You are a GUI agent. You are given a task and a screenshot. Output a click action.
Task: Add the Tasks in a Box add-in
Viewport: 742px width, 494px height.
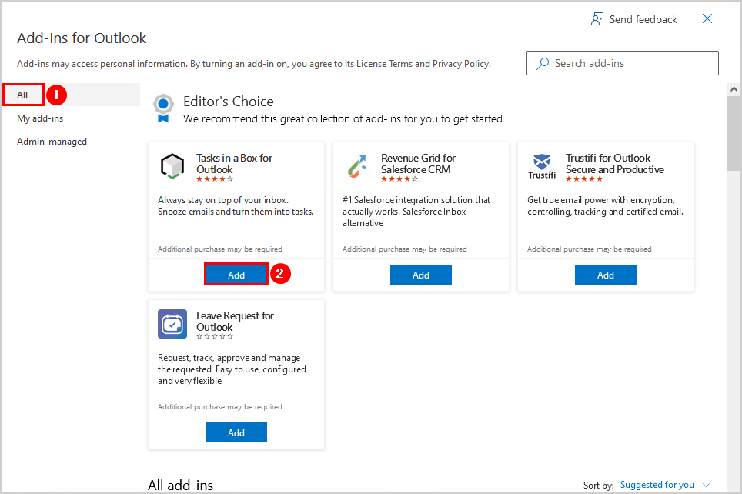tap(236, 275)
